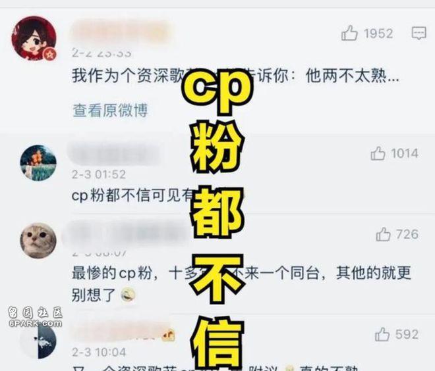Tap the laughing-crying emoji after 别想了
The image size is (435, 371).
coord(128,294)
